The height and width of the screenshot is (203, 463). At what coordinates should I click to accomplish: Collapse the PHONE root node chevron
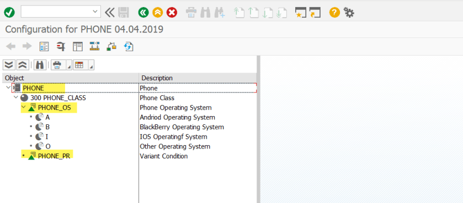click(x=8, y=87)
